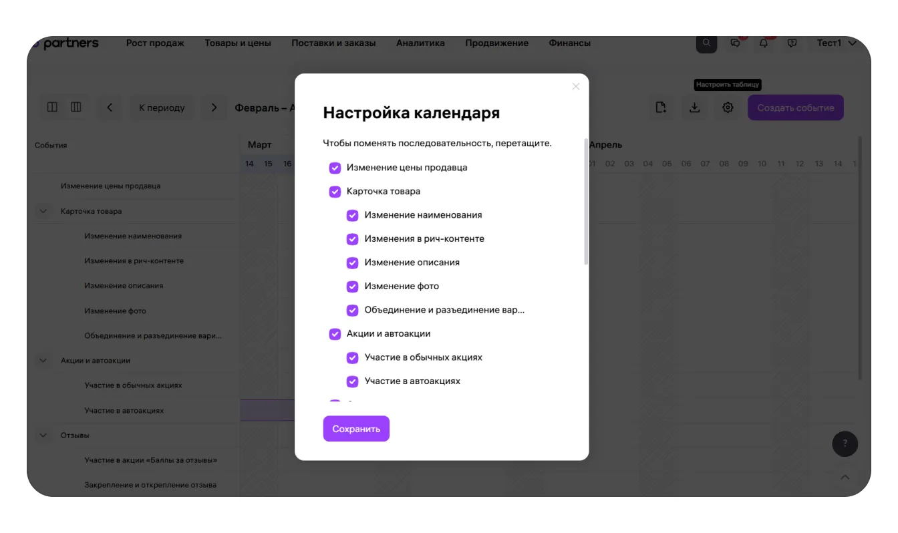Collapse Карточка товара row in events list
Image resolution: width=898 pixels, height=533 pixels.
pos(43,211)
